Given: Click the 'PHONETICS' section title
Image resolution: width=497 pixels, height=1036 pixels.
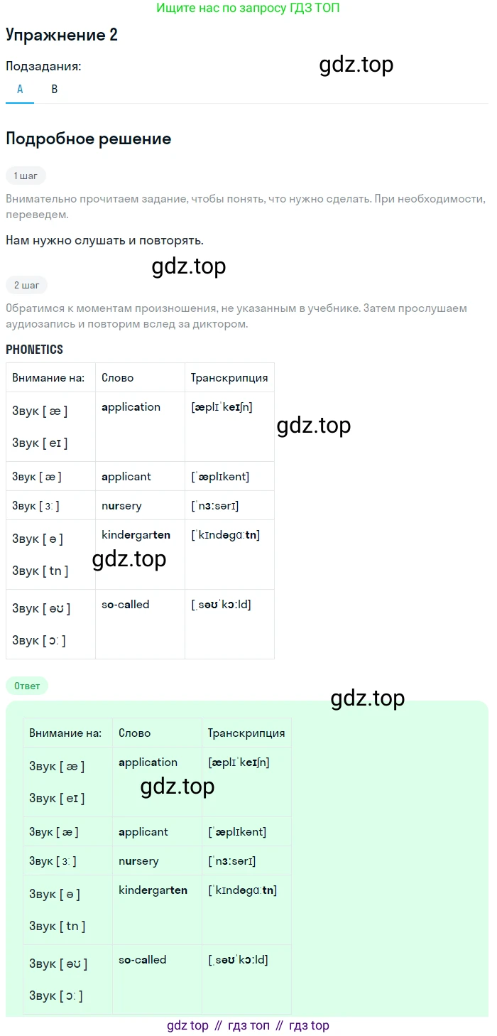Looking at the screenshot, I should (34, 349).
